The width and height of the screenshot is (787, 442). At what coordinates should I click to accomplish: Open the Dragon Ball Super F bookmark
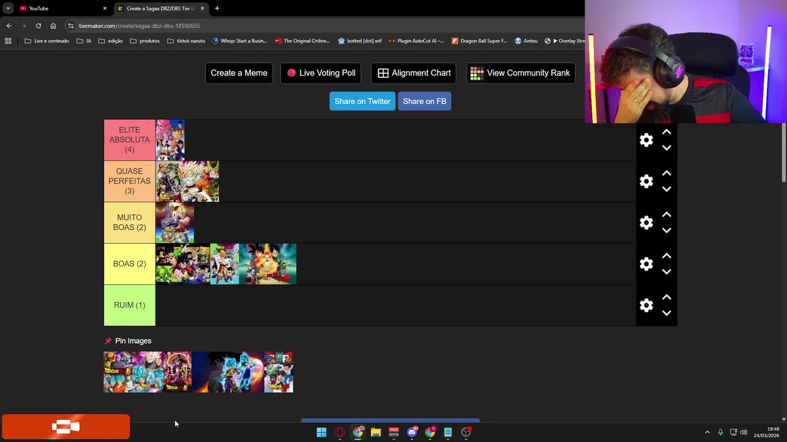[x=479, y=41]
